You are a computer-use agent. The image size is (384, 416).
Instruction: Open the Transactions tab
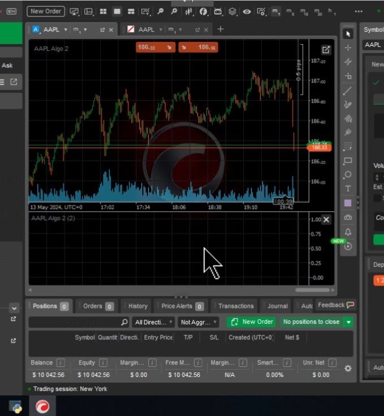(235, 306)
